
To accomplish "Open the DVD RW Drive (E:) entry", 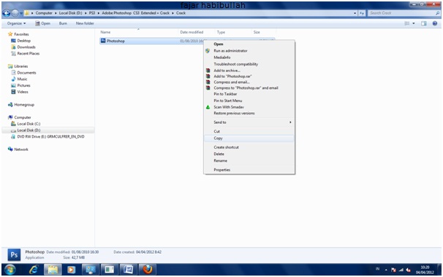I will pos(50,136).
